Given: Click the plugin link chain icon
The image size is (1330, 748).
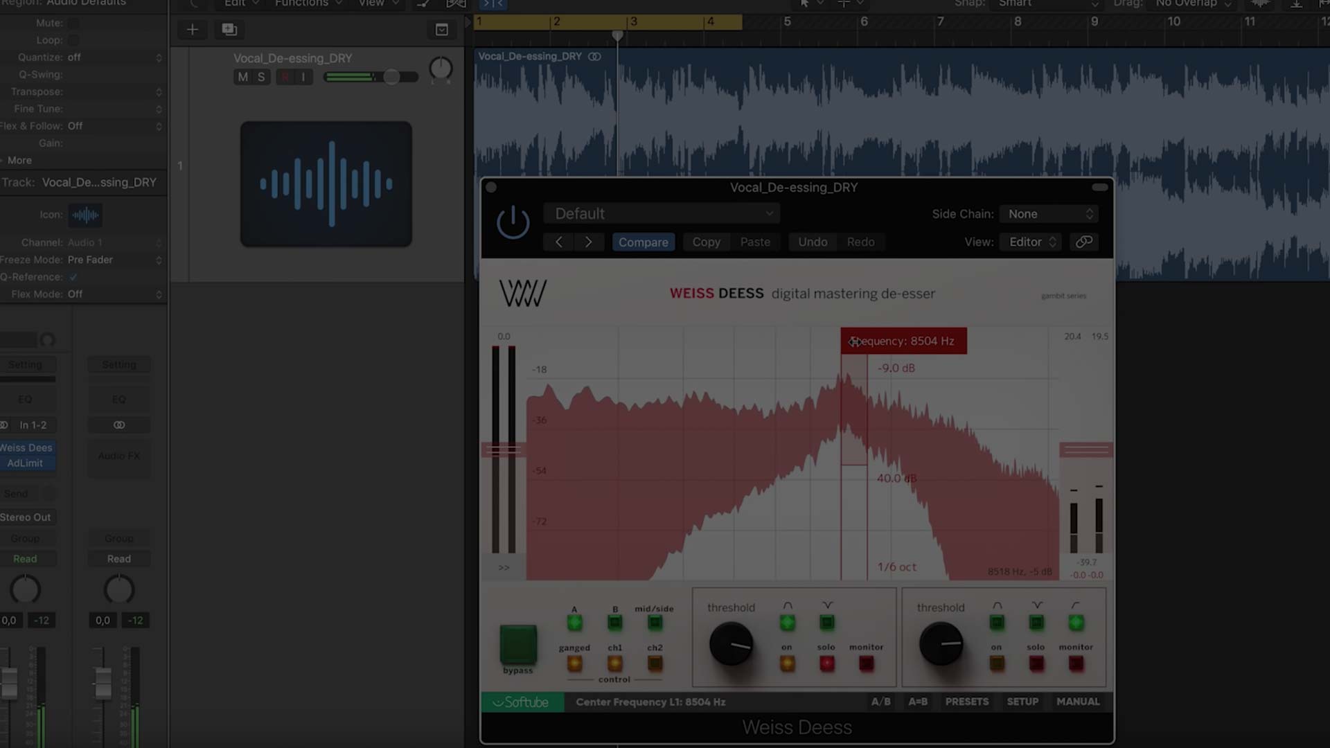Looking at the screenshot, I should pyautogui.click(x=1084, y=242).
